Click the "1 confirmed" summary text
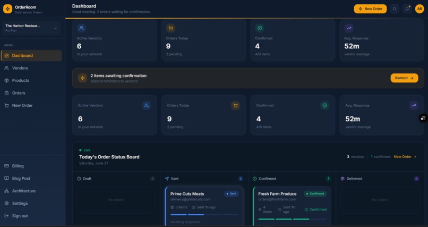This screenshot has width=428, height=227. point(381,157)
